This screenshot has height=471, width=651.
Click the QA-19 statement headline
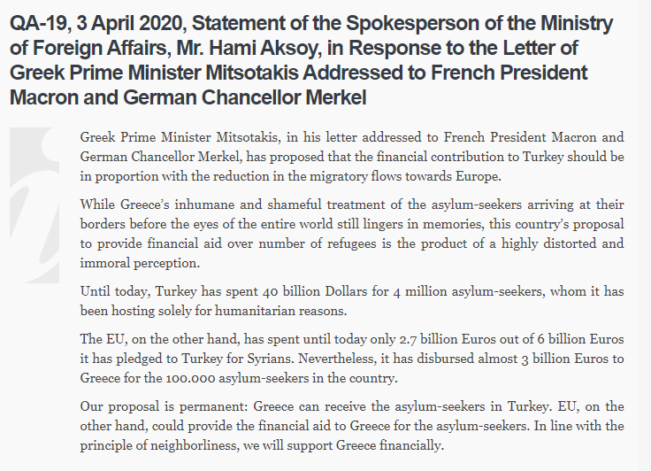[311, 60]
